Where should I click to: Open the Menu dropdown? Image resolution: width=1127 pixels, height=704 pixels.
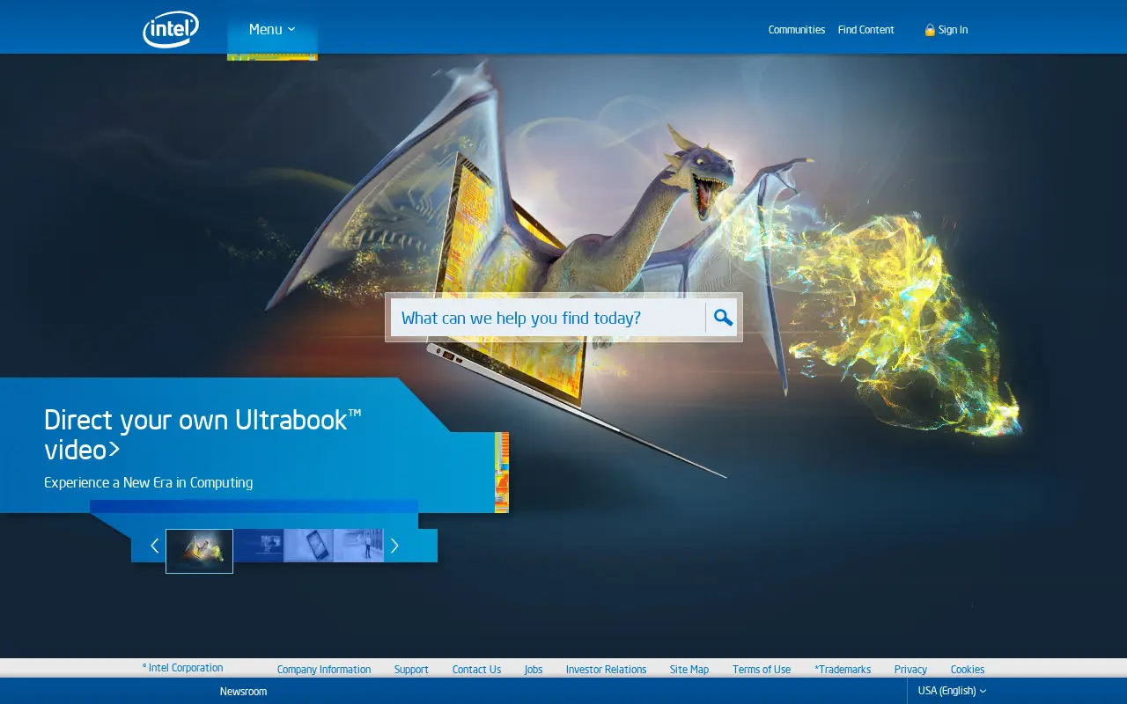[x=272, y=30]
